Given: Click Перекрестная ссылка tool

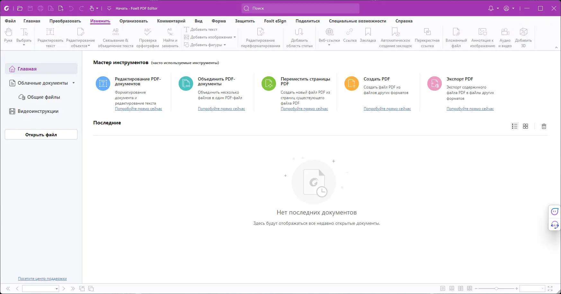Looking at the screenshot, I should 427,38.
